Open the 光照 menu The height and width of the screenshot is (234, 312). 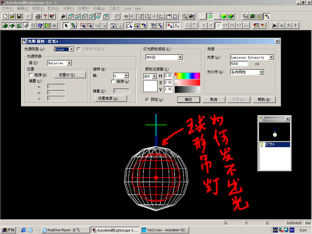(68, 9)
